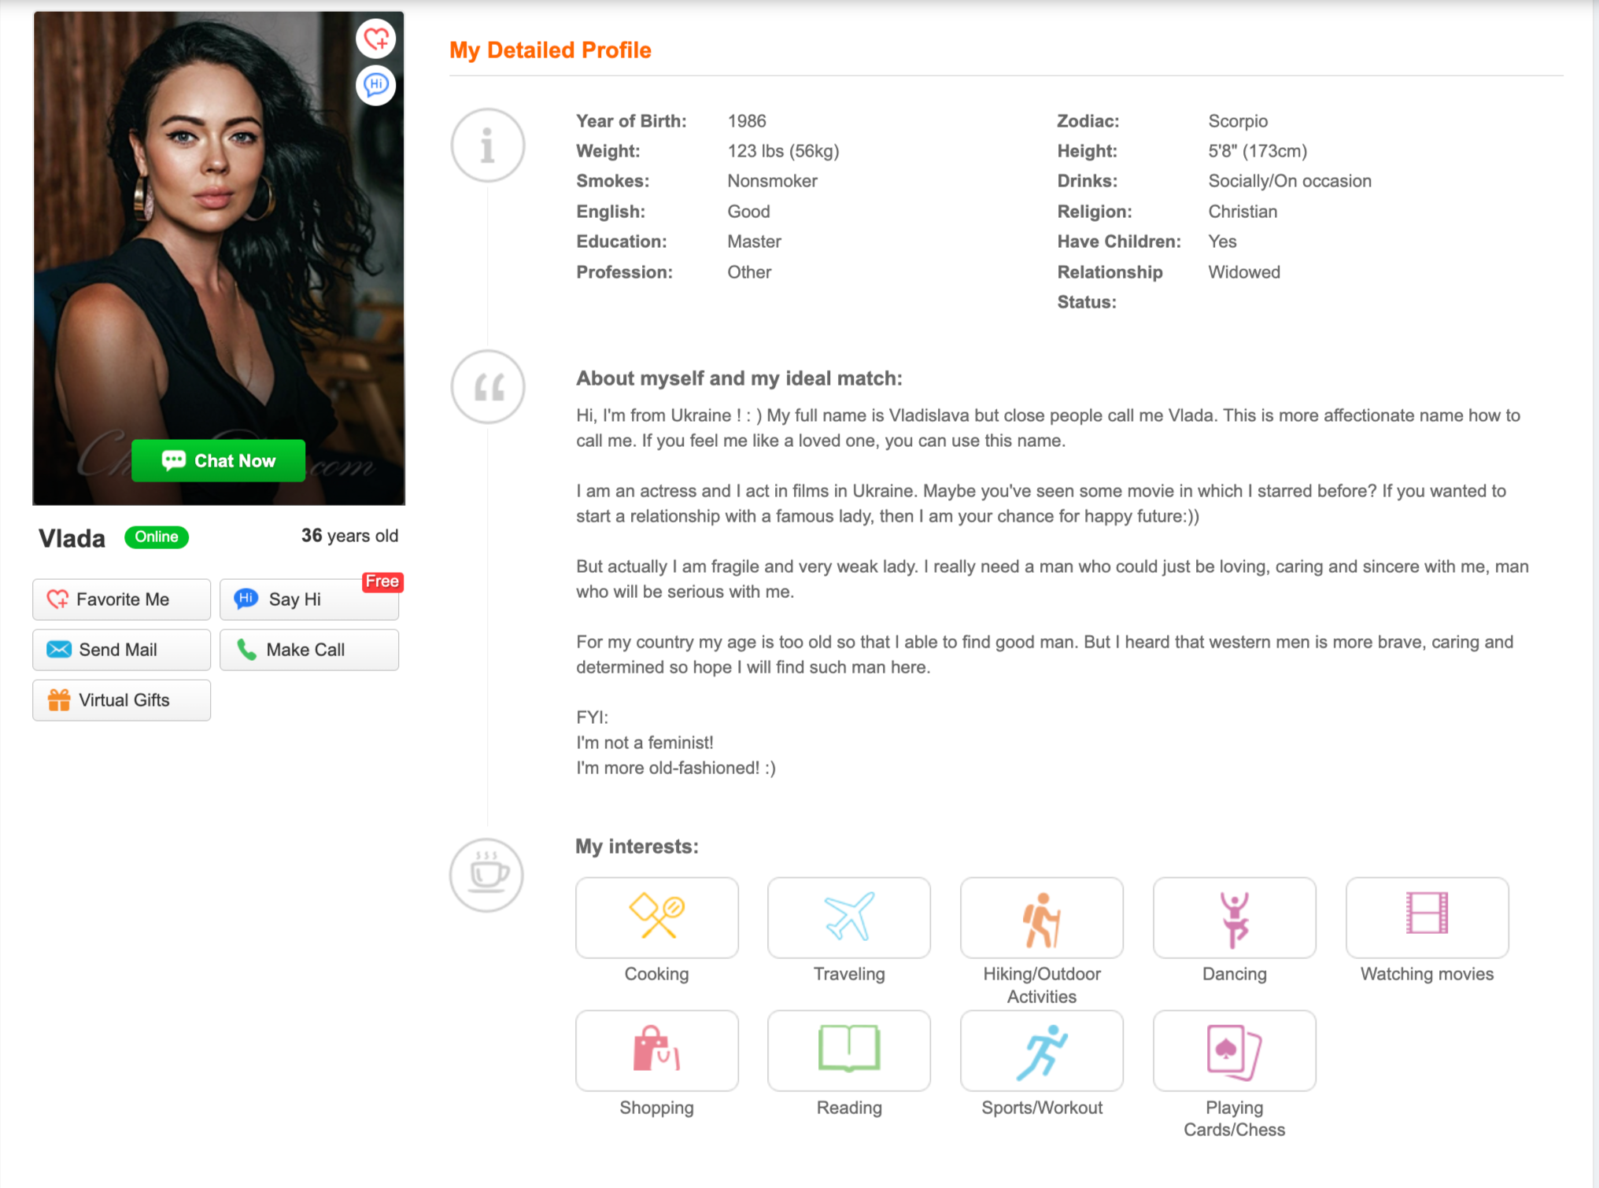Open Vlada's profile photo
Image resolution: width=1599 pixels, height=1188 pixels.
point(219,236)
